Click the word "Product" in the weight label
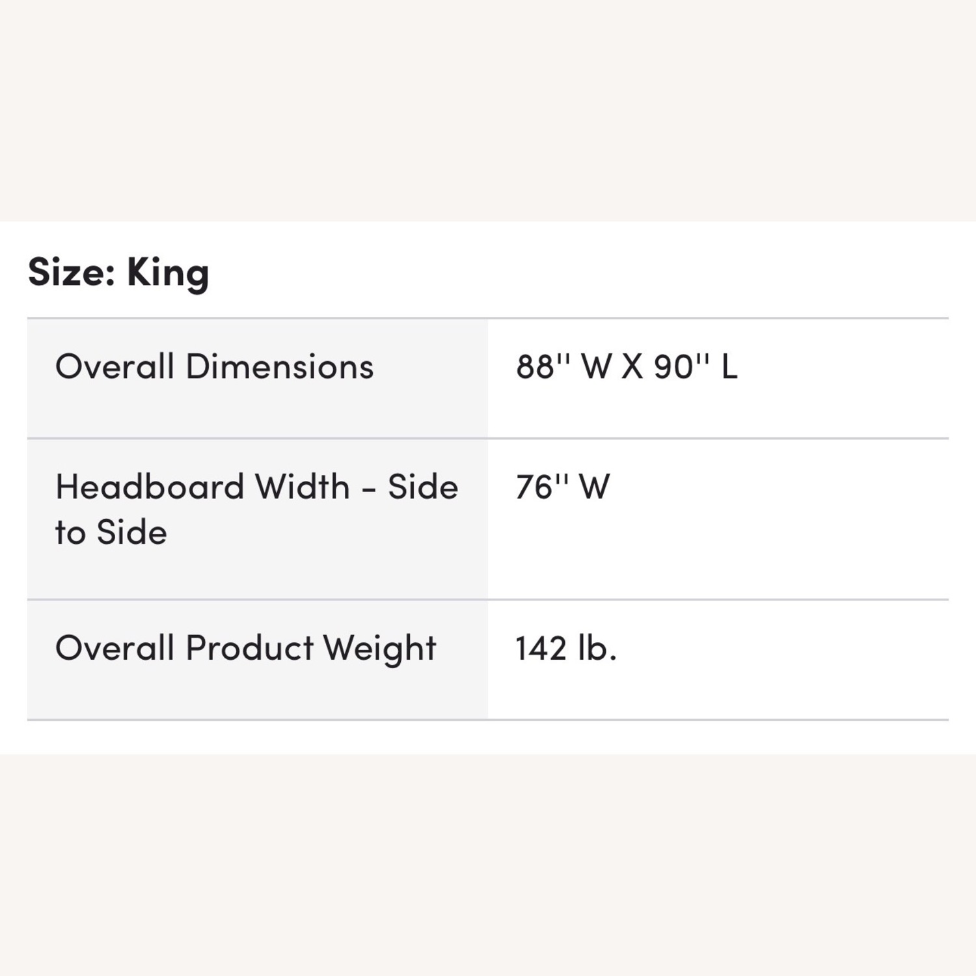976x976 pixels. pyautogui.click(x=250, y=648)
